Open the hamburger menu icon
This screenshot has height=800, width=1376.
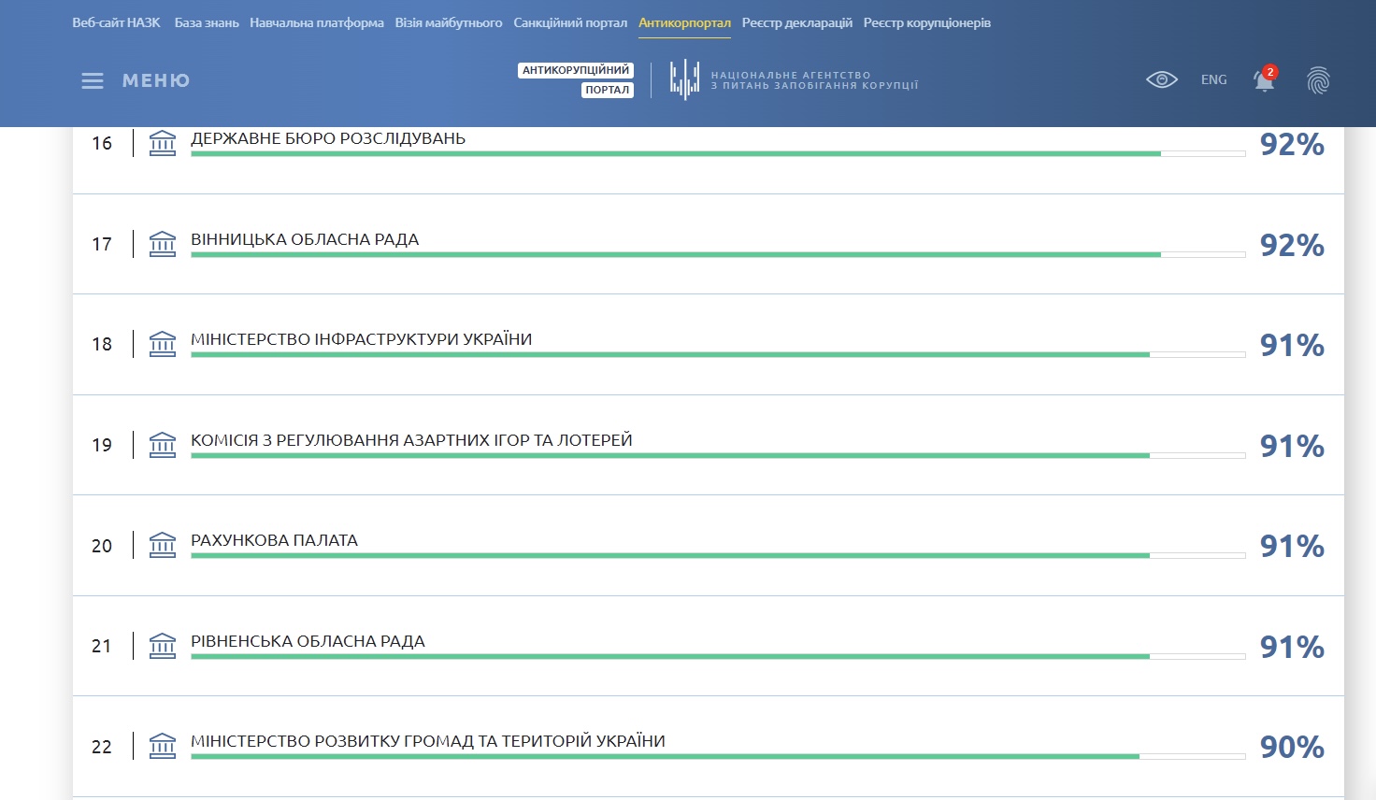coord(93,80)
